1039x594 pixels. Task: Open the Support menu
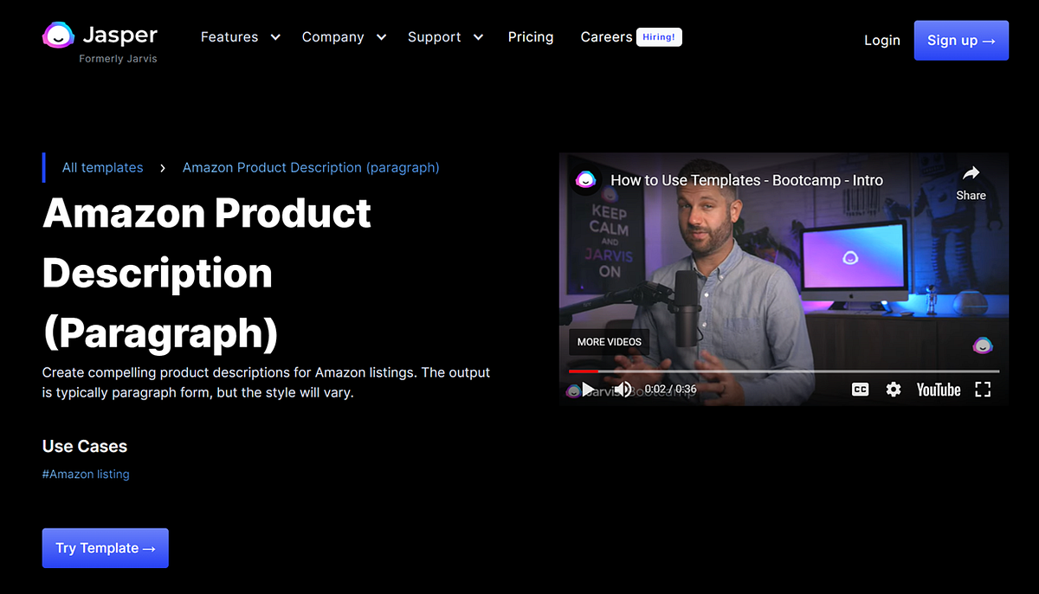click(x=435, y=37)
